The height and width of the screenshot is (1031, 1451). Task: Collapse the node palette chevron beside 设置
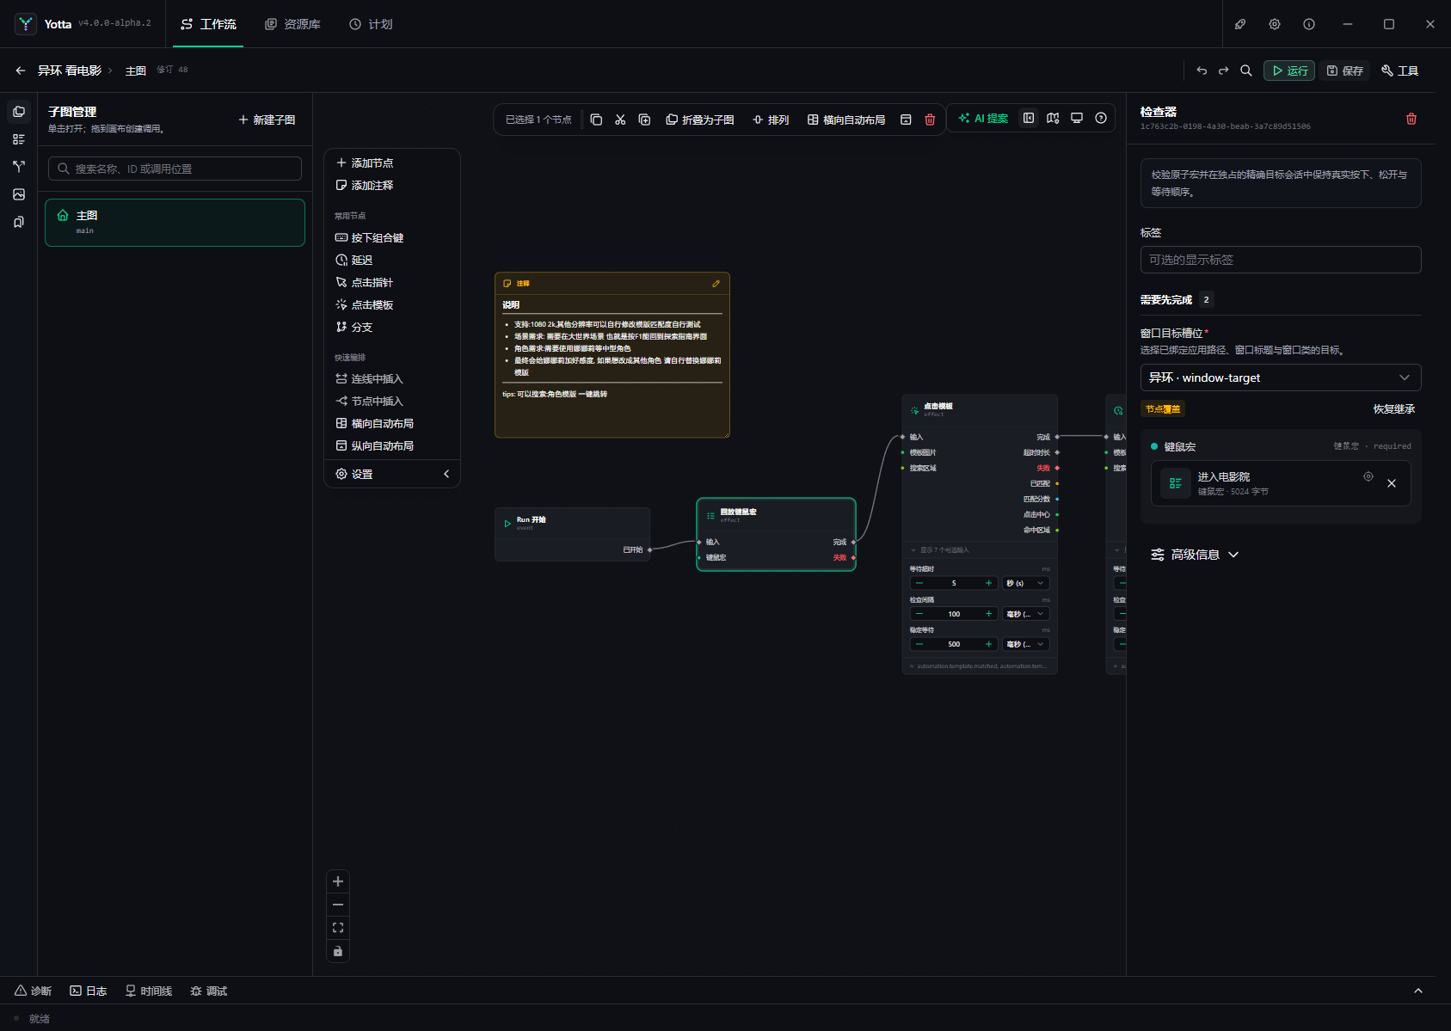[x=446, y=474]
